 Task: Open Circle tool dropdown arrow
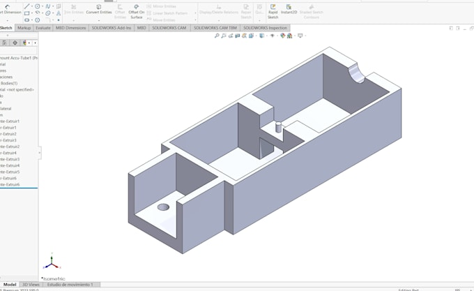point(43,6)
